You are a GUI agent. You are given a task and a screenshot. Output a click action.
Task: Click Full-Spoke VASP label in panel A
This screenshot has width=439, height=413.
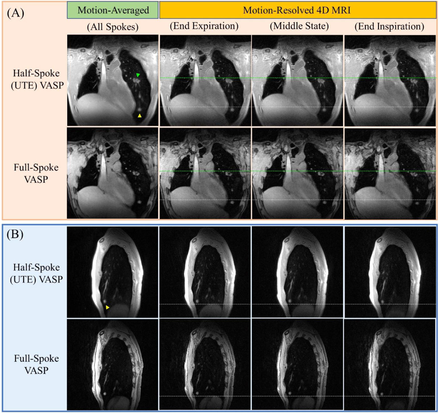(36, 173)
